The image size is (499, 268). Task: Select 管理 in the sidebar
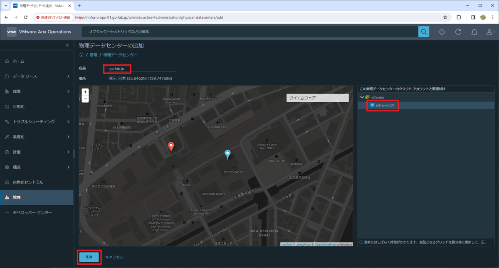coord(37,197)
